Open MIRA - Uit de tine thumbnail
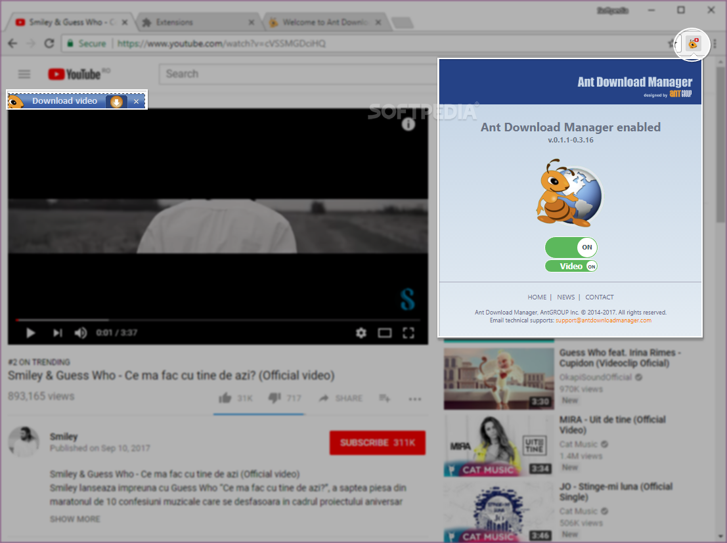This screenshot has width=727, height=543. click(499, 446)
